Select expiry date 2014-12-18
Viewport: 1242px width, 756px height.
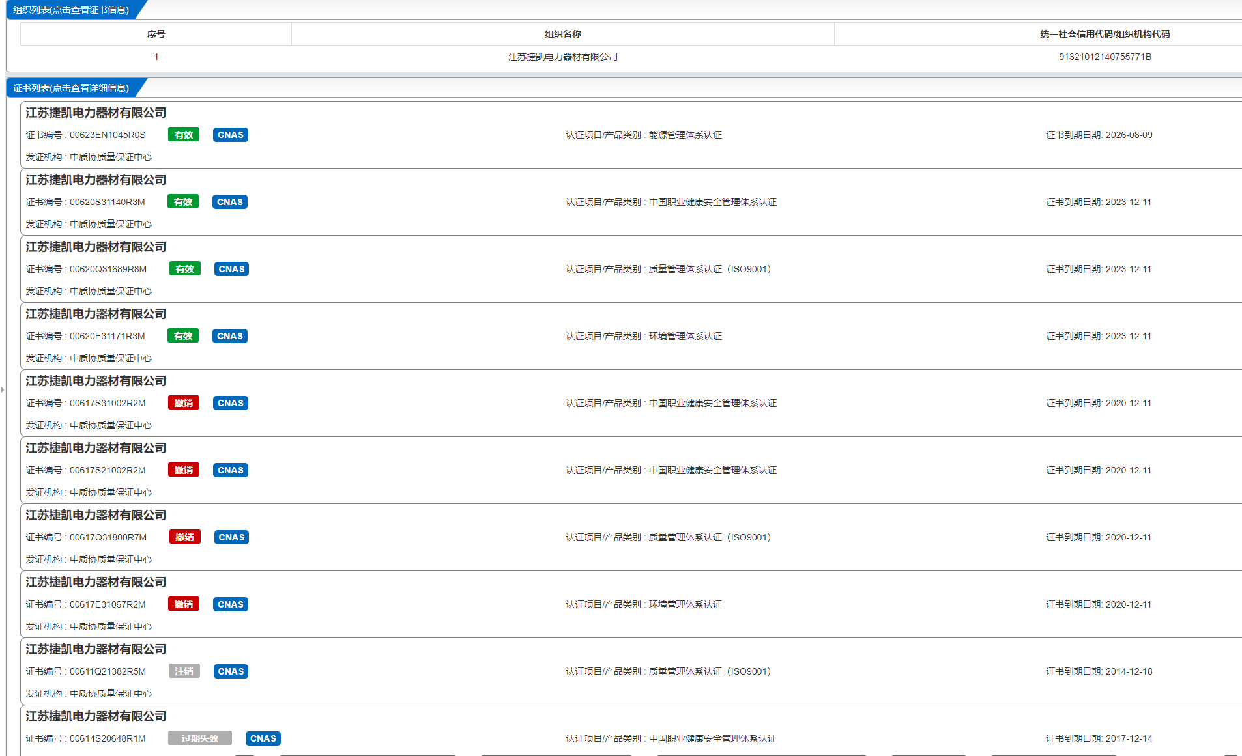coord(1129,671)
